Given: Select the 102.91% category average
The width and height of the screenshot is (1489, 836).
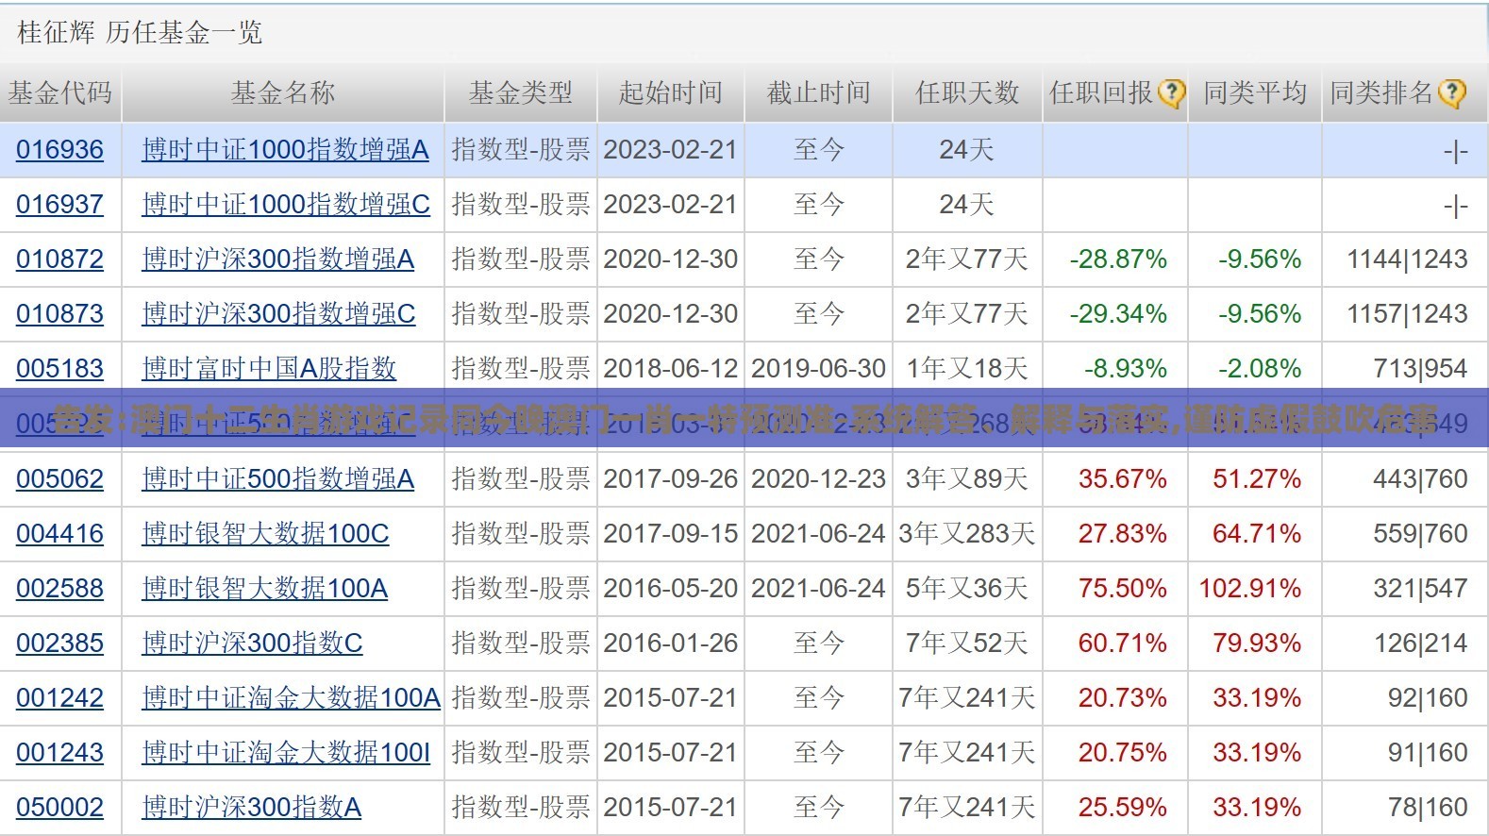Looking at the screenshot, I should pos(1250,589).
